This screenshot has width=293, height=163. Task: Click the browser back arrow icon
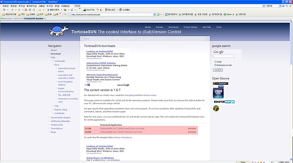(12, 10)
